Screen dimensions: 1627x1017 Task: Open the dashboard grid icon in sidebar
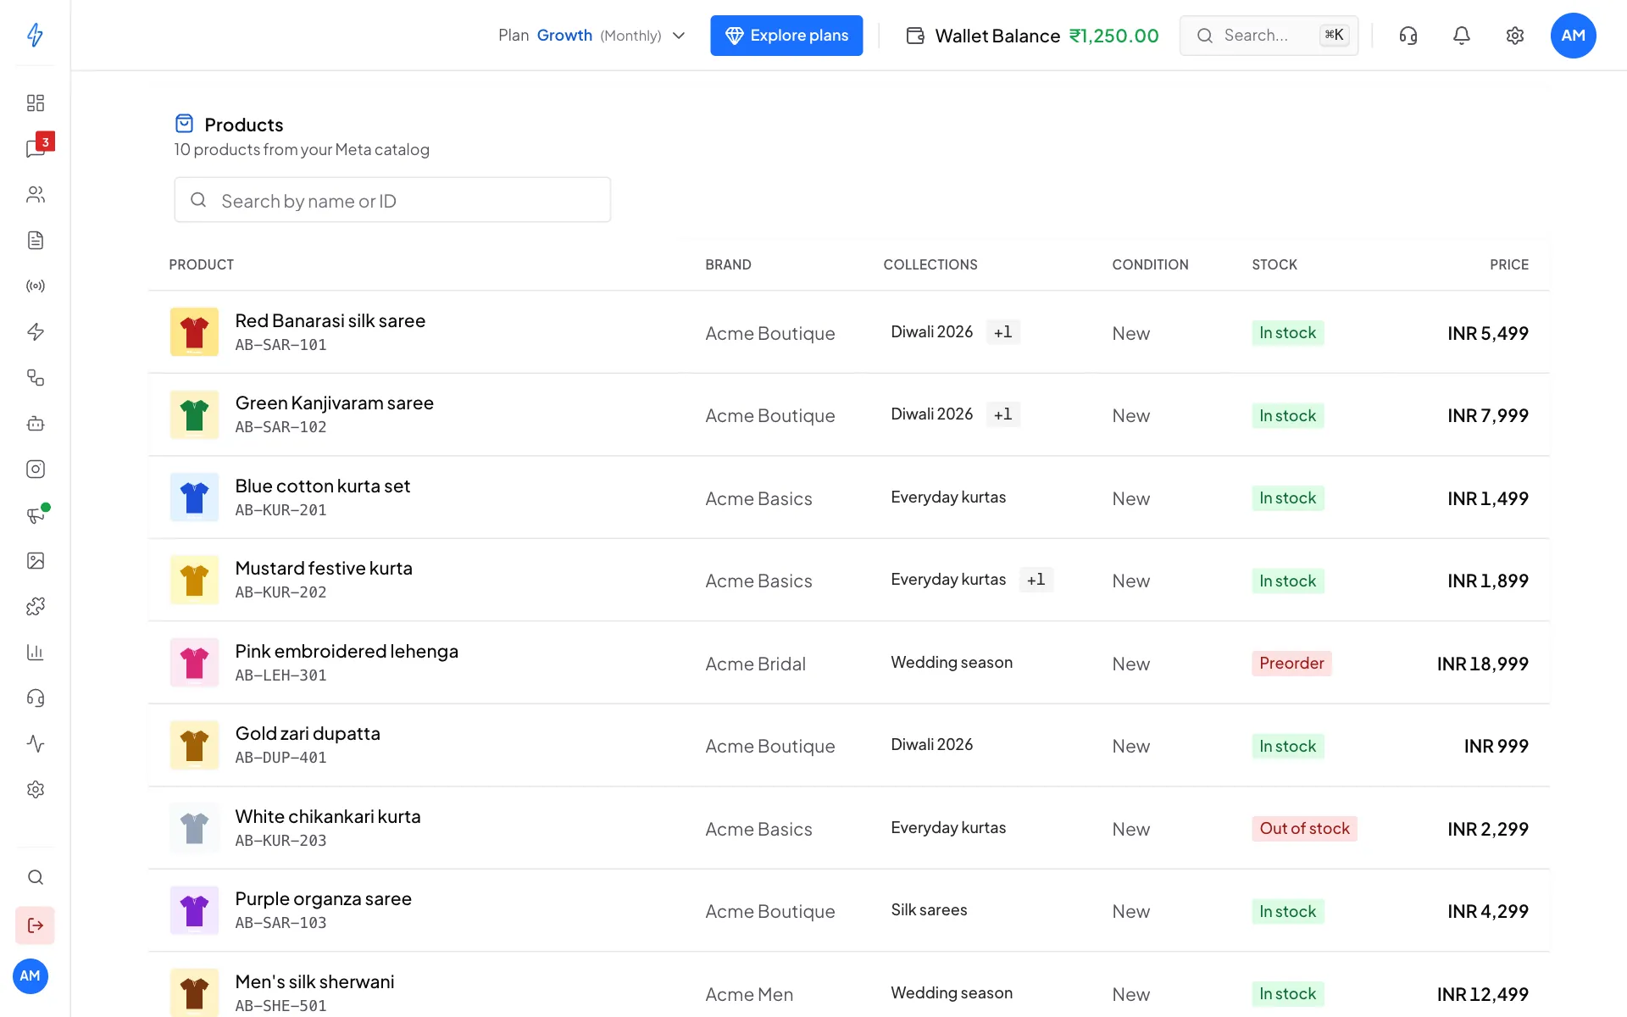(35, 103)
